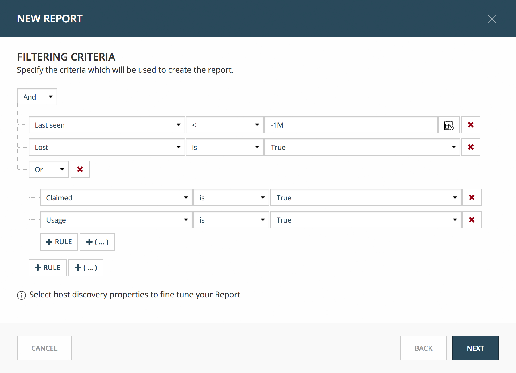
Task: Add a rule inside the Or group
Action: tap(59, 242)
